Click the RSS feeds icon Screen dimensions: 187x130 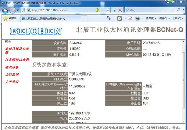119,18
